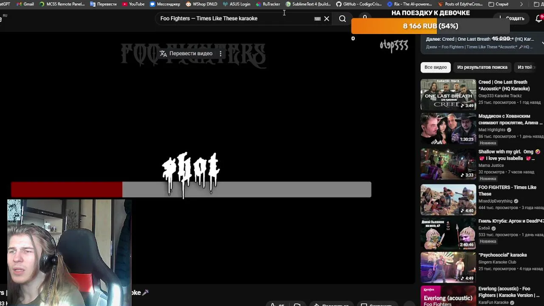
Task: Open Мэддисон с Хованским снимают проклятие title
Action: [511, 119]
